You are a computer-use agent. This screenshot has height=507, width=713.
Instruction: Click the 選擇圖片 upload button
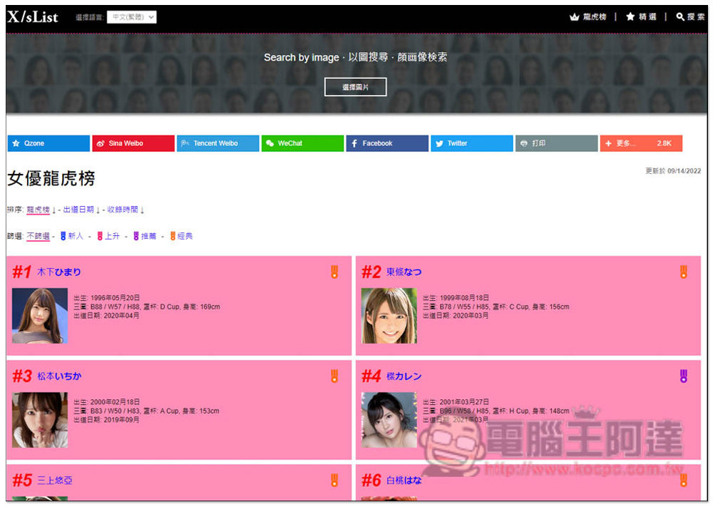(356, 87)
